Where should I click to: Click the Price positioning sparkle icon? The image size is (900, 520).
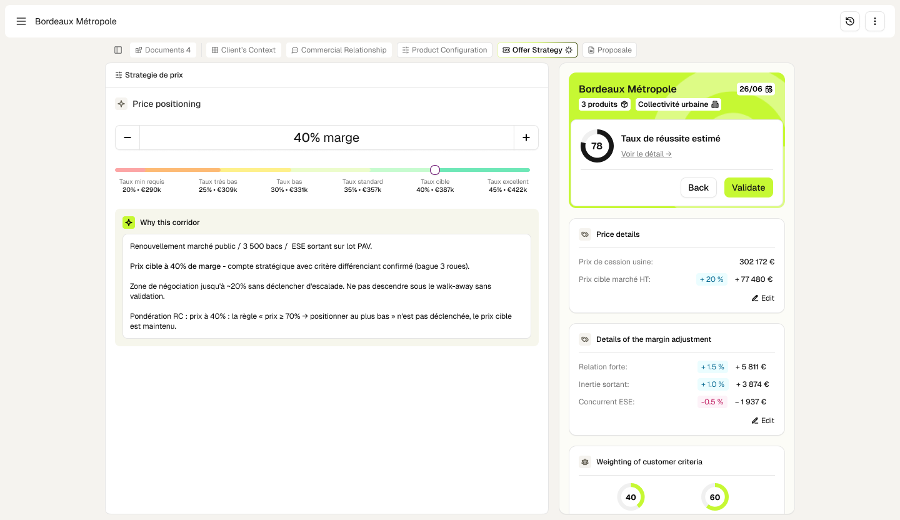point(121,104)
